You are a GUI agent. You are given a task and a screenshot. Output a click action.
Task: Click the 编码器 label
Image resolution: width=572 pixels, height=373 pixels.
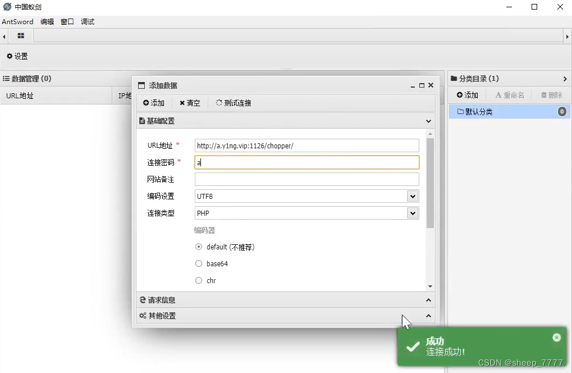(x=204, y=230)
